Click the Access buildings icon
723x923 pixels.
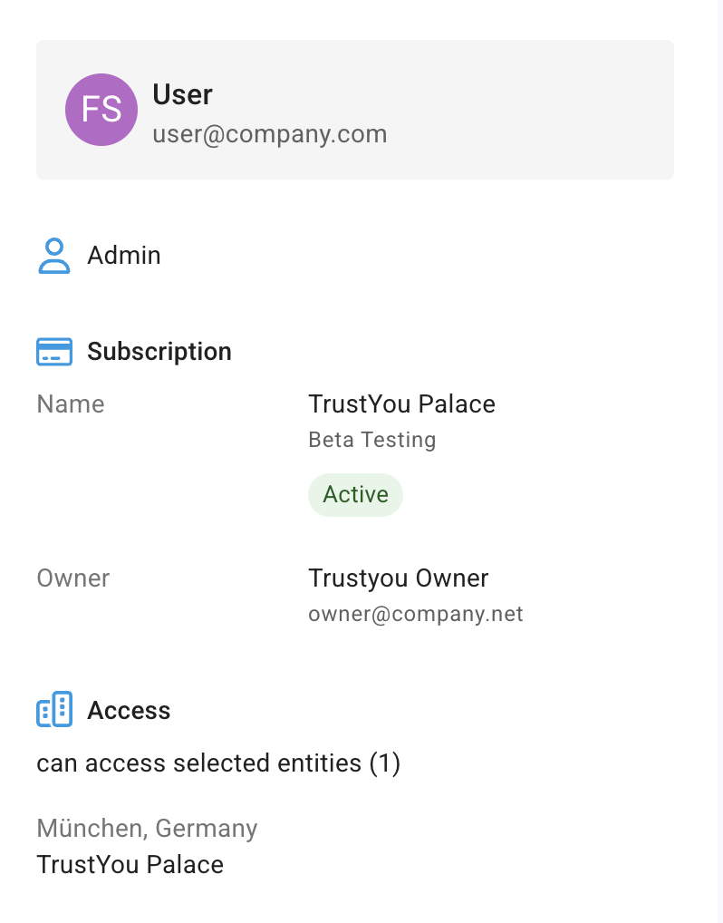click(54, 709)
